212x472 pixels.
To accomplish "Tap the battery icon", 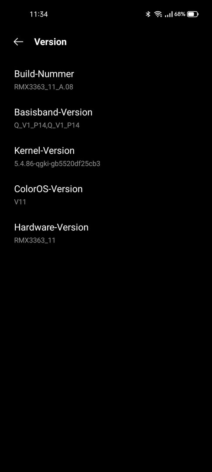I will click(193, 14).
